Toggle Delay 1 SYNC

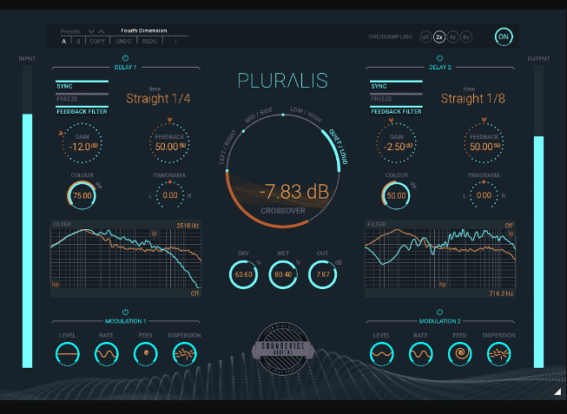click(82, 85)
